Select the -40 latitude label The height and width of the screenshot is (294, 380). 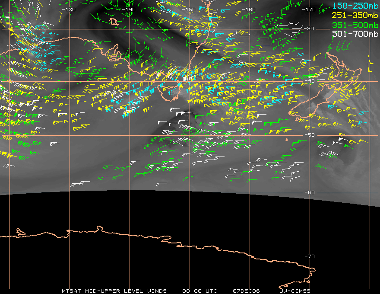point(310,81)
